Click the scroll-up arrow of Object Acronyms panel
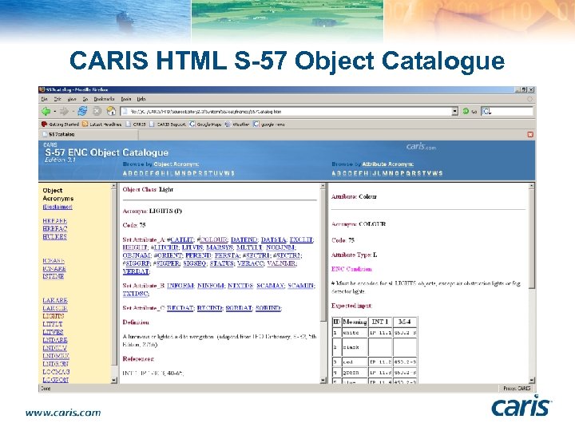Viewport: 575px width, 431px height. click(113, 187)
